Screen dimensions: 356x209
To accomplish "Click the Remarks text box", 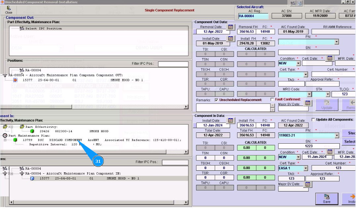I will (233, 107).
